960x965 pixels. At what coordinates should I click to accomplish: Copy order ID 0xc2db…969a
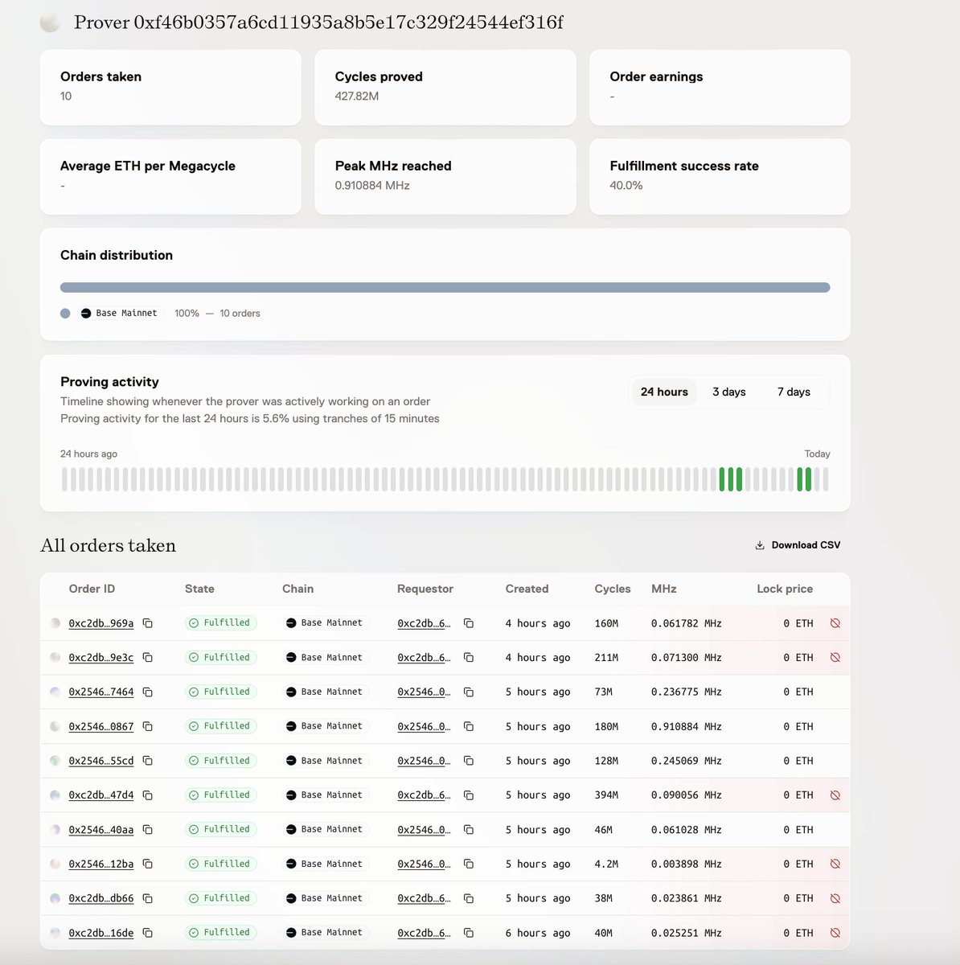[148, 623]
